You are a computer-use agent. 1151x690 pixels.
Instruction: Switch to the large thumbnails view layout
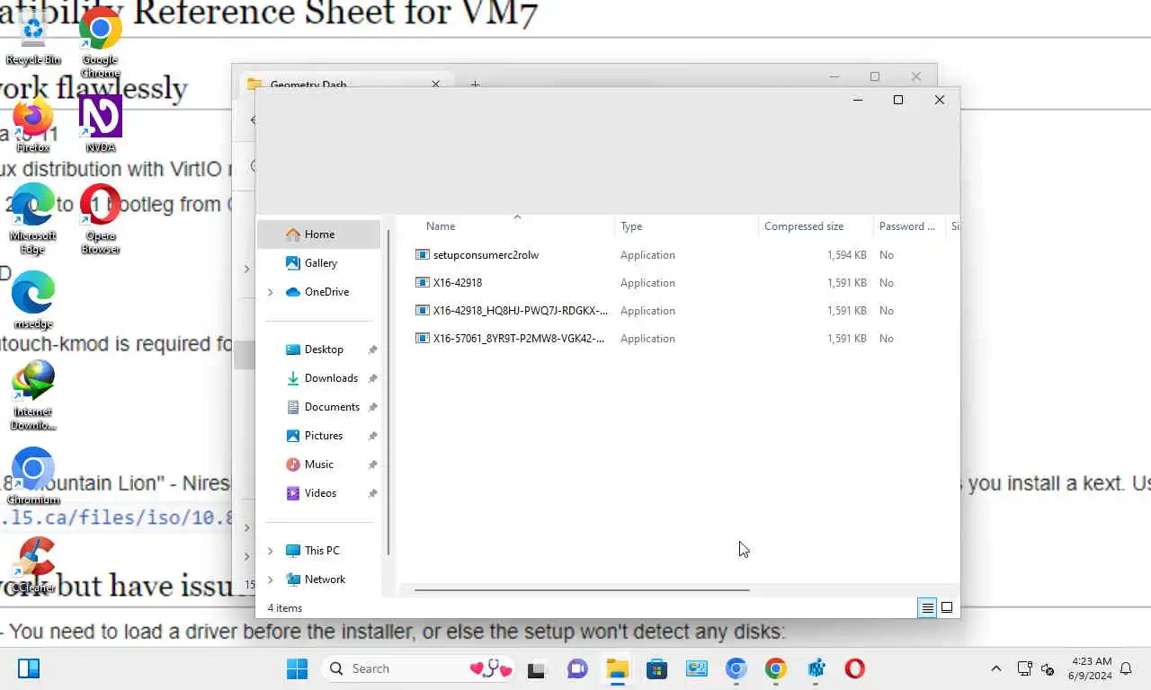(x=947, y=608)
